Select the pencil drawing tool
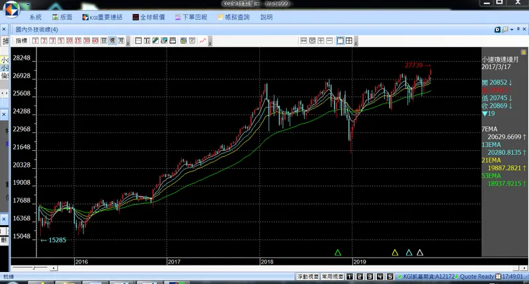This screenshot has width=529, height=284. 155,41
